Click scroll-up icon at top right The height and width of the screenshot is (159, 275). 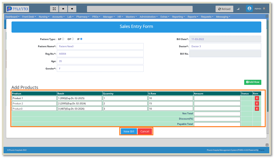coord(267,16)
